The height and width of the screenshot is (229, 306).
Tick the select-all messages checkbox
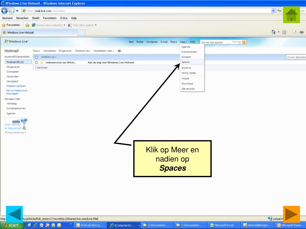[x=36, y=57]
